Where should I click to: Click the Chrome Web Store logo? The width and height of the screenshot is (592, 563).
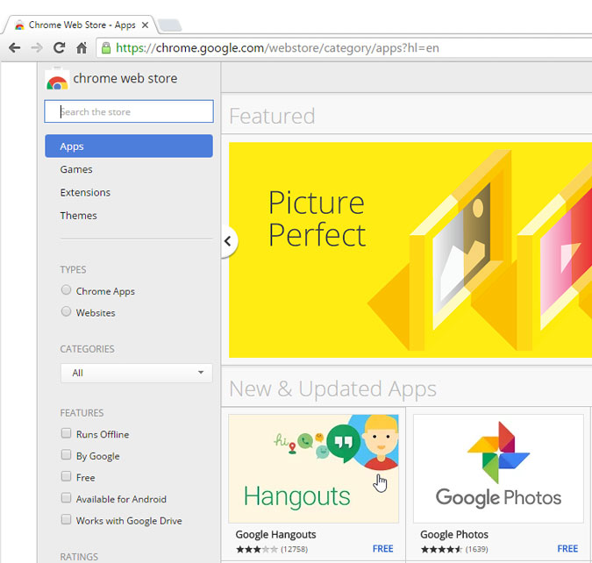pos(57,80)
